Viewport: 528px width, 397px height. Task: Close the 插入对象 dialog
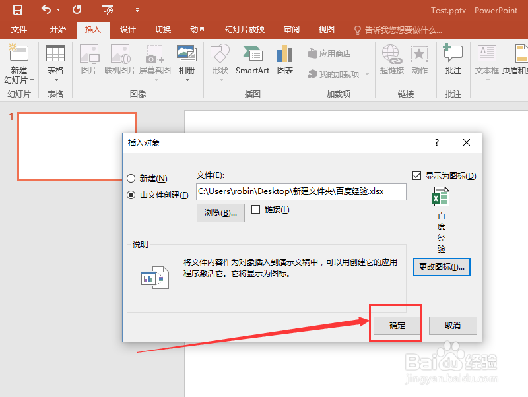pos(467,142)
